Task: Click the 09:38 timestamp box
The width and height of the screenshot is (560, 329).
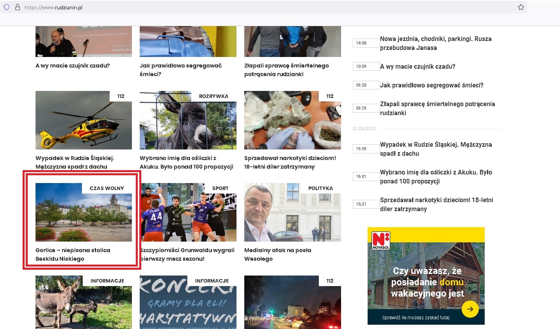Action: [366, 85]
